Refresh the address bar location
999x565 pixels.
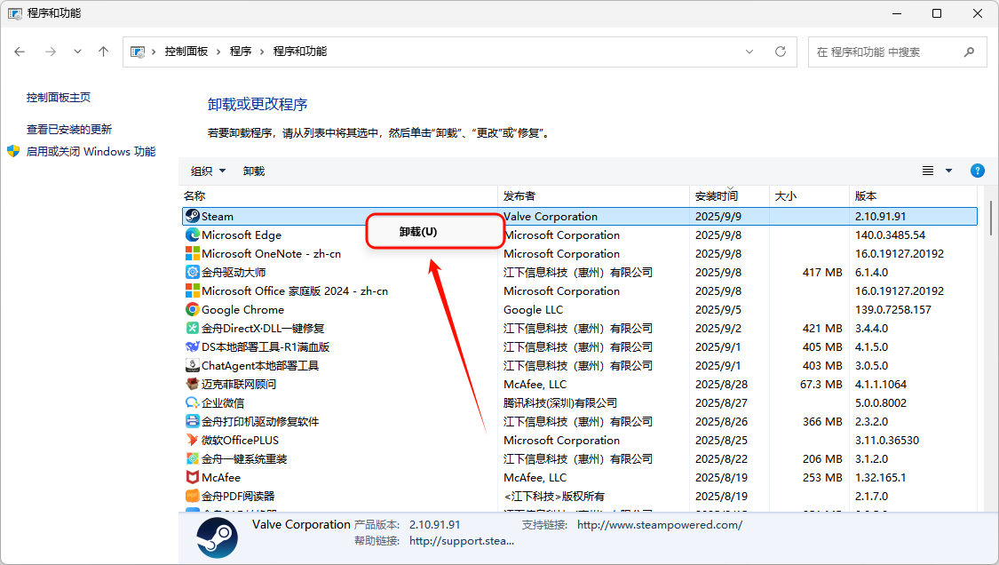point(781,52)
